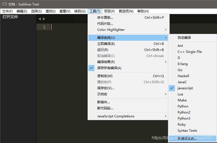Expand the 编译系统(U) submenu
The image size is (217, 143).
point(128,38)
